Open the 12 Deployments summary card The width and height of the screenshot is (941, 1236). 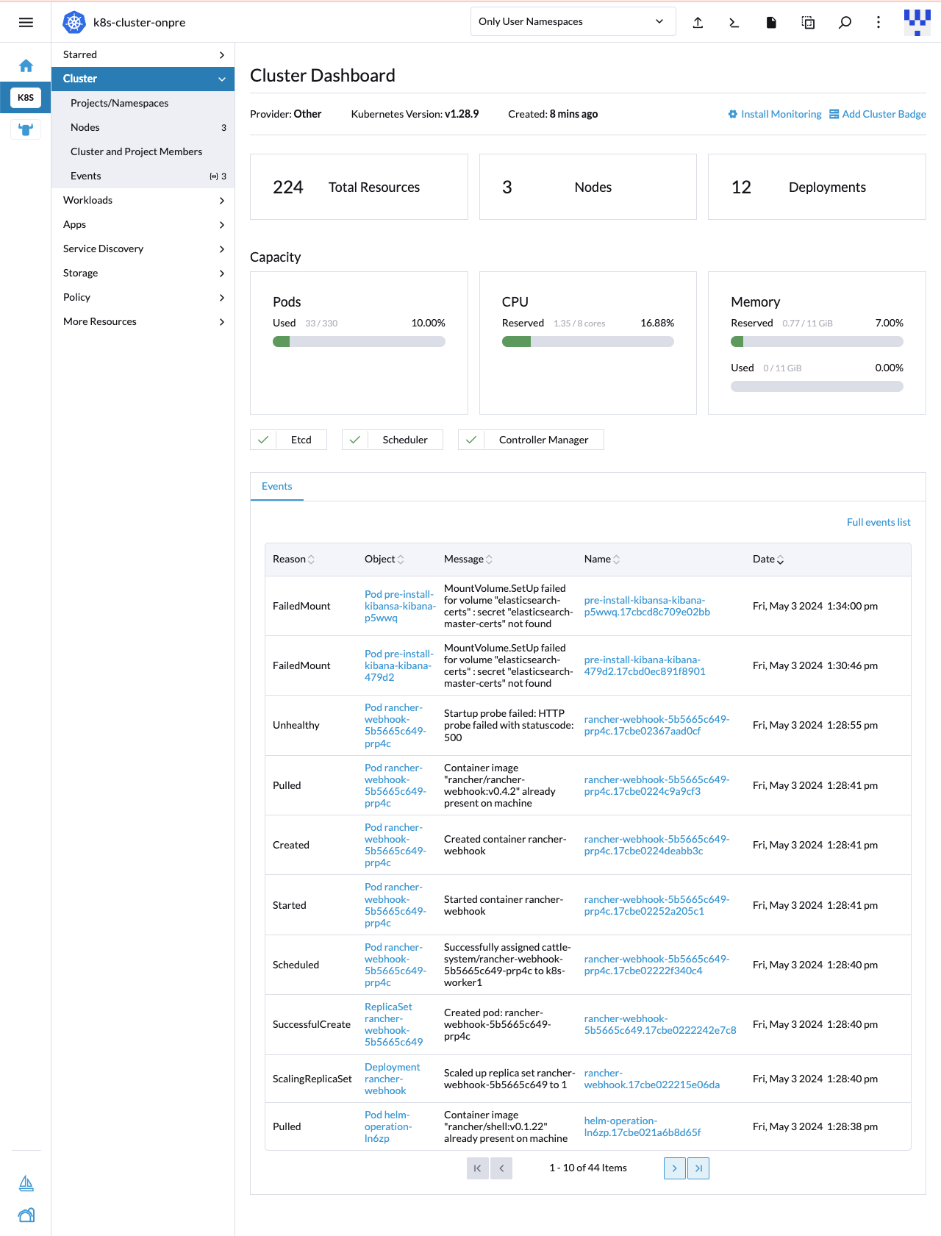(817, 187)
